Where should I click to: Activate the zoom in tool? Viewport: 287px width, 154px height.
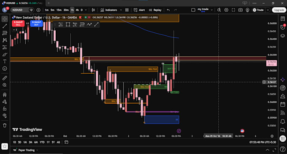[x=5, y=85]
